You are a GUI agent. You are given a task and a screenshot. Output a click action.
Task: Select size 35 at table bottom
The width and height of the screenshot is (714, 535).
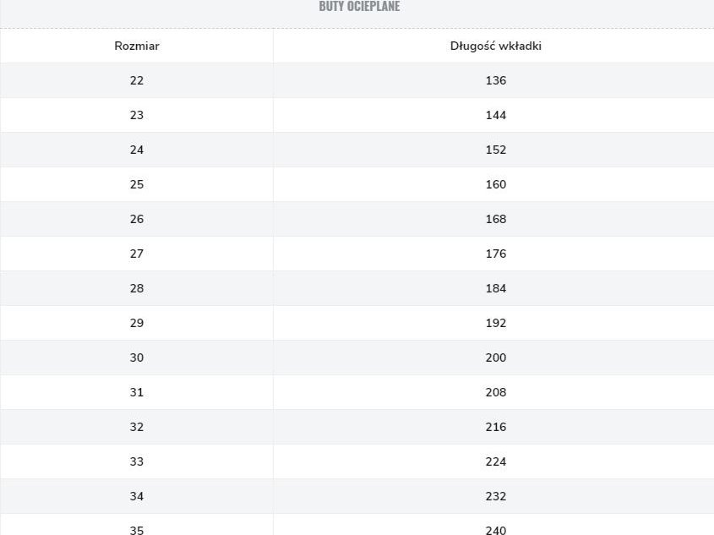(x=137, y=530)
